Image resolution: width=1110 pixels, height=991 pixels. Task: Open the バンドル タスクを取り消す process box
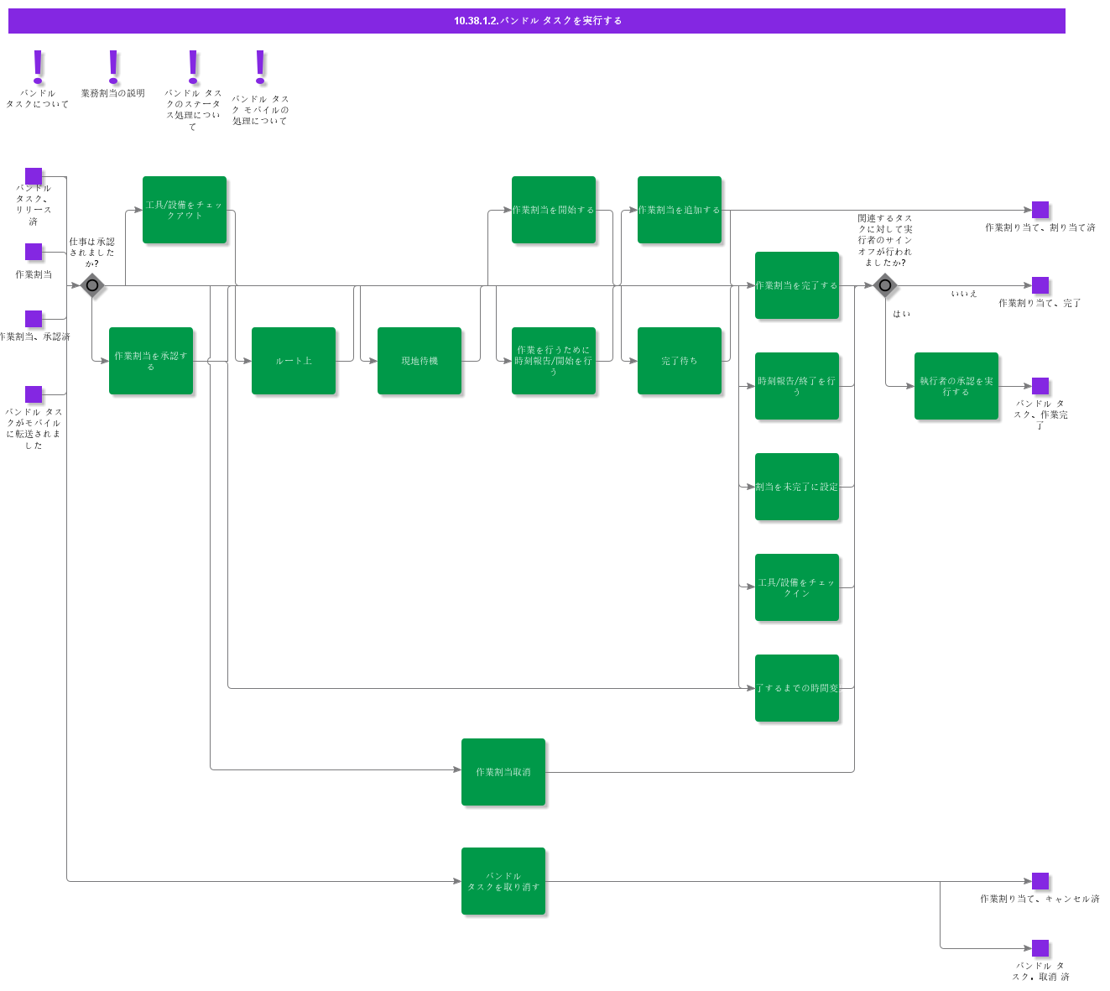pos(503,881)
